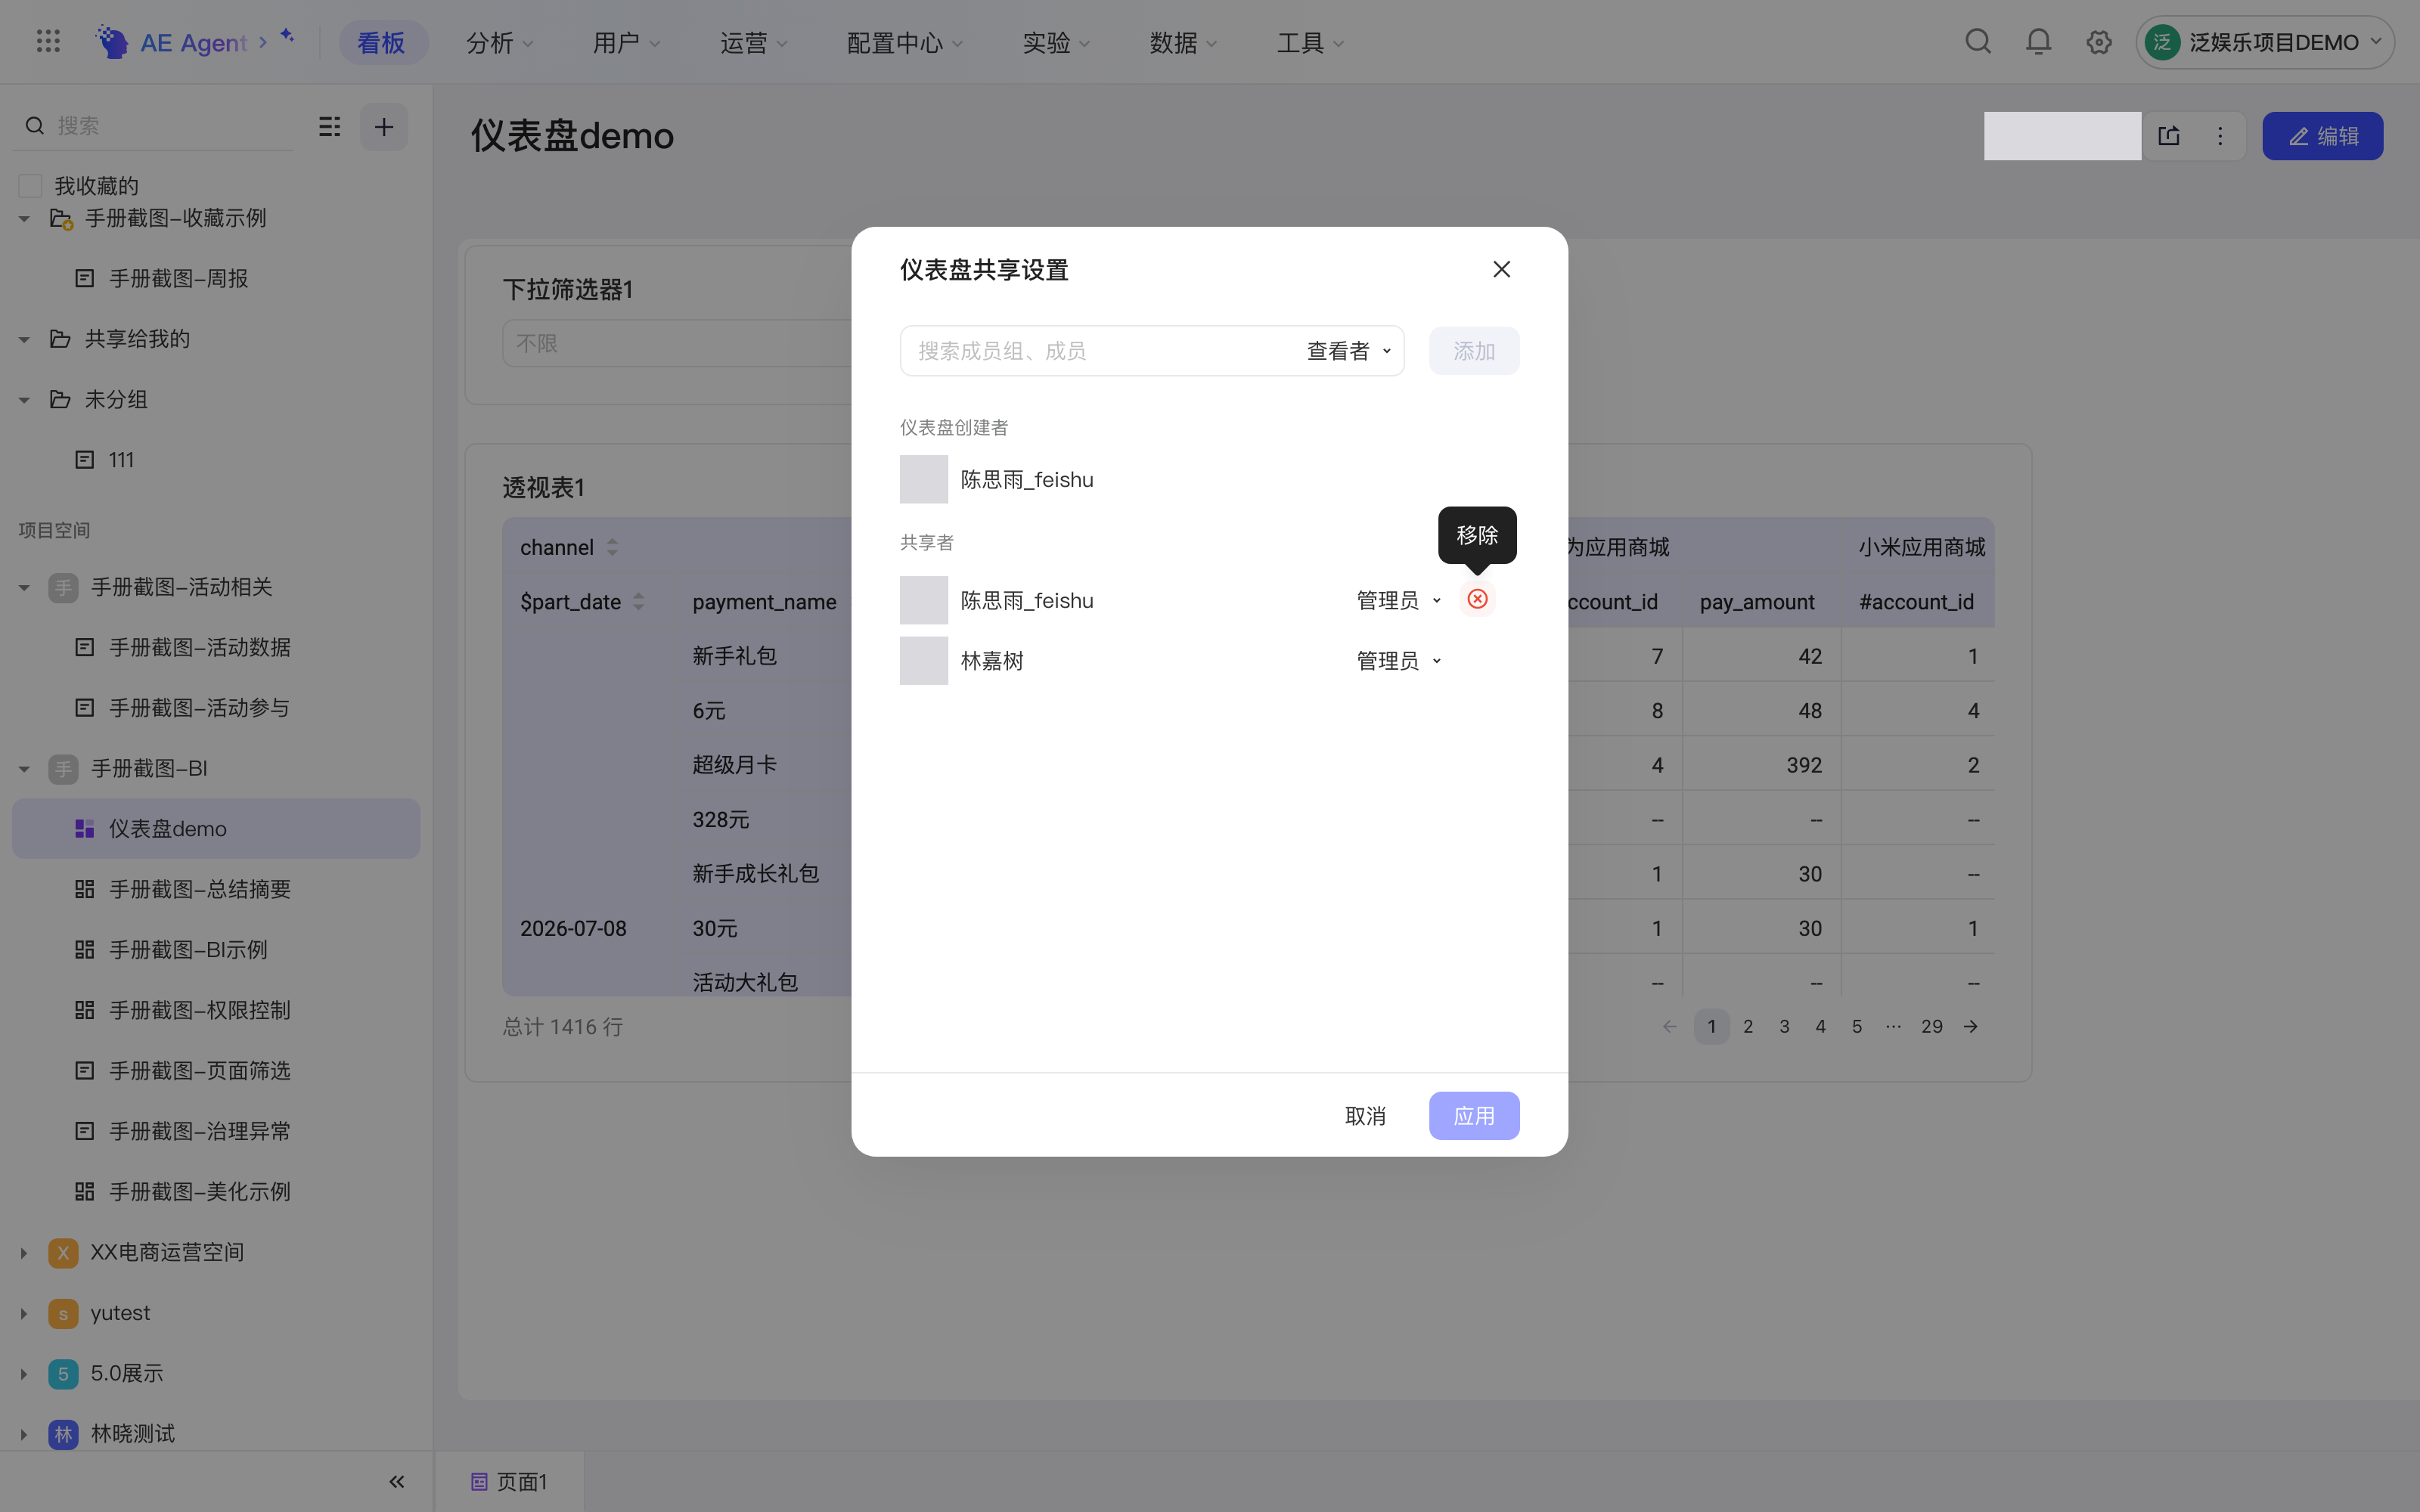Open the 查看者 role dropdown
The height and width of the screenshot is (1512, 2420).
(x=1348, y=351)
